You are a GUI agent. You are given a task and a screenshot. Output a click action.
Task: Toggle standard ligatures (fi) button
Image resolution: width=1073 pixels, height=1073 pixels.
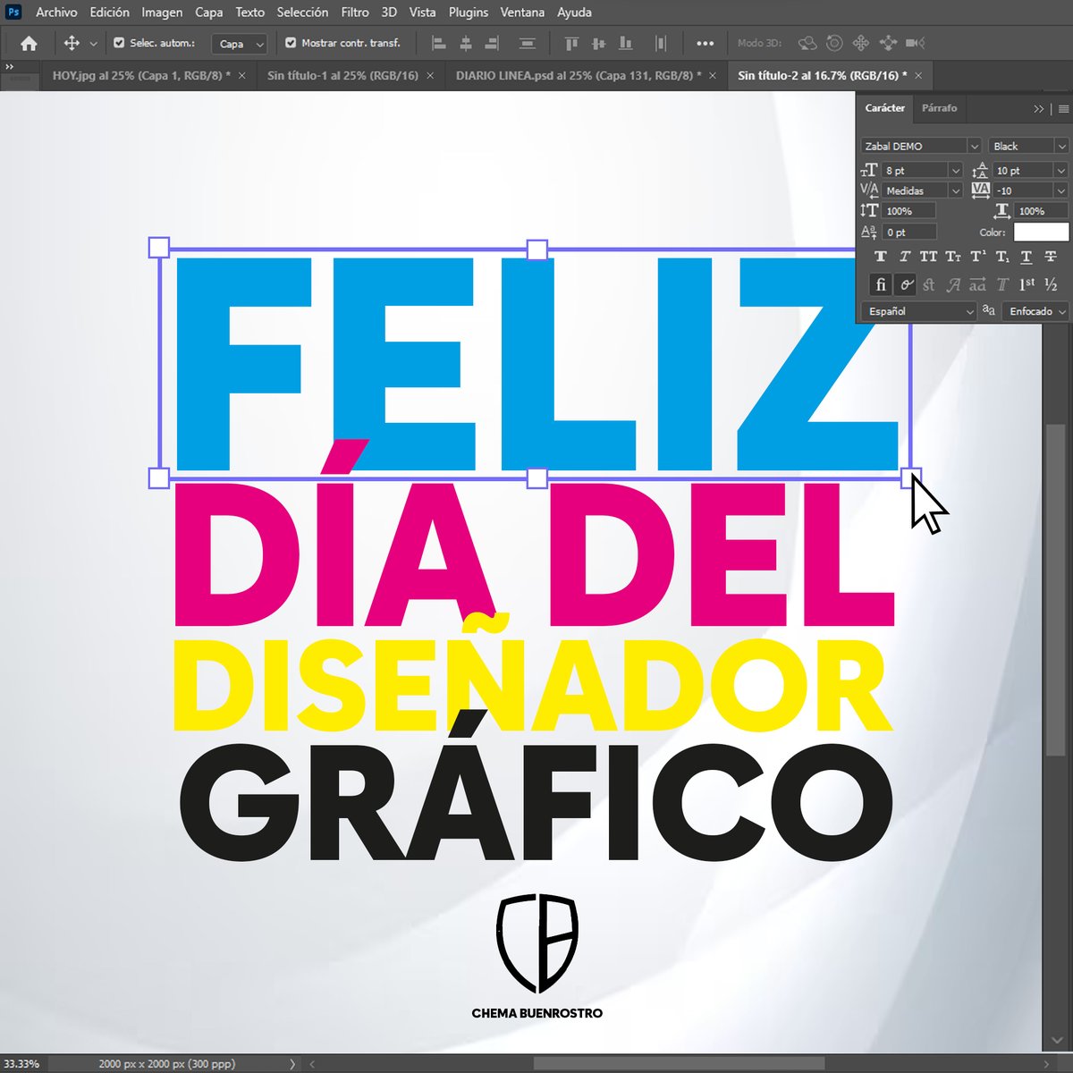tap(881, 284)
